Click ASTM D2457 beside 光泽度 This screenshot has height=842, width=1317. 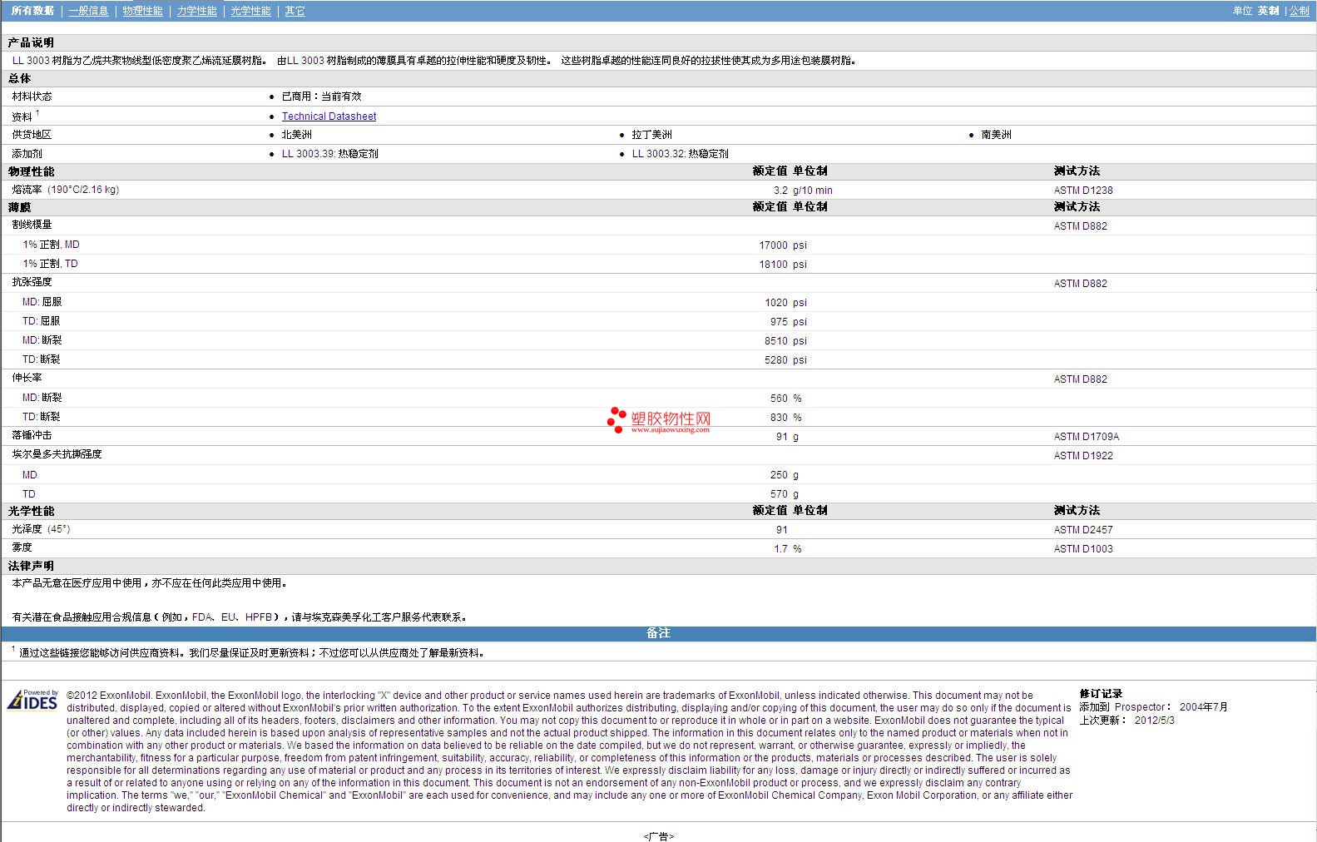click(x=1082, y=530)
